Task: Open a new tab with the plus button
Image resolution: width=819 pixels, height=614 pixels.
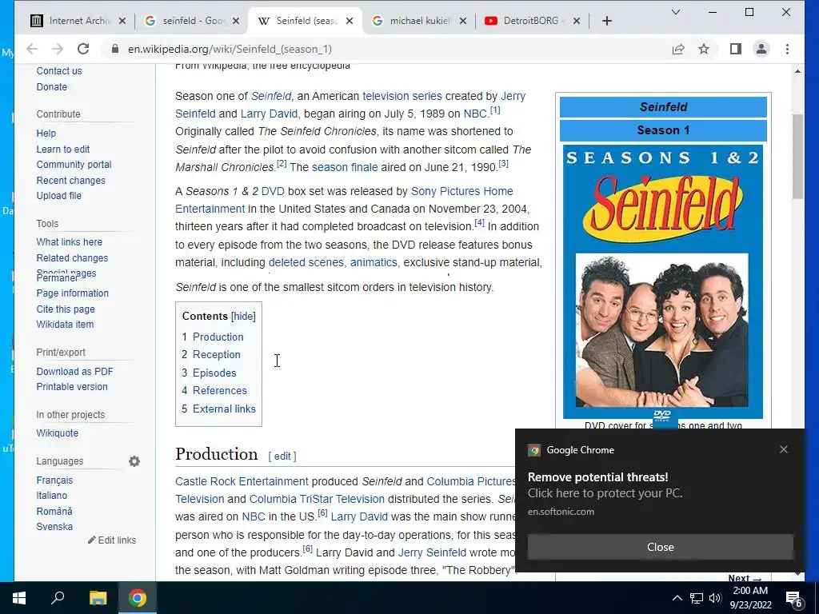Action: click(606, 21)
